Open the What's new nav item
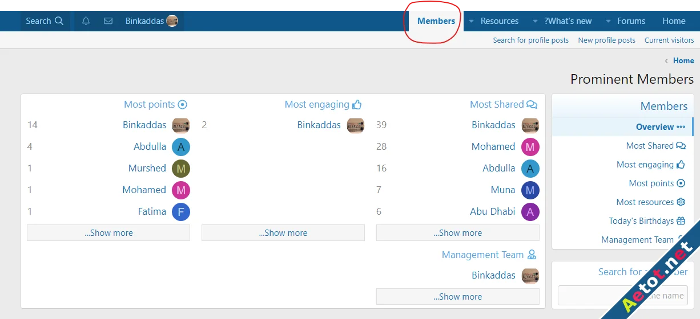 [568, 21]
